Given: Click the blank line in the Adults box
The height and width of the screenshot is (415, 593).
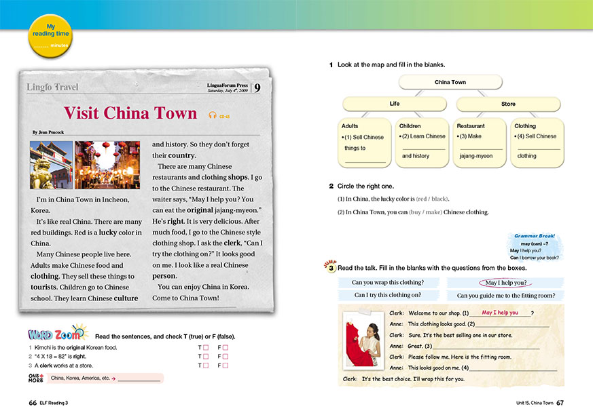Looking at the screenshot, I should pos(365,160).
